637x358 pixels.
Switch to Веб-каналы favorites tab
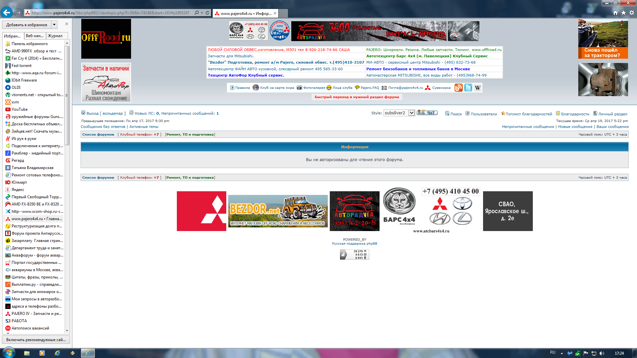pyautogui.click(x=35, y=36)
